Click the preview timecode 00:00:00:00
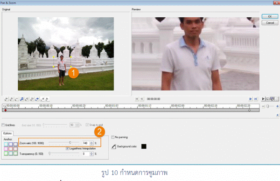 tap(154, 99)
